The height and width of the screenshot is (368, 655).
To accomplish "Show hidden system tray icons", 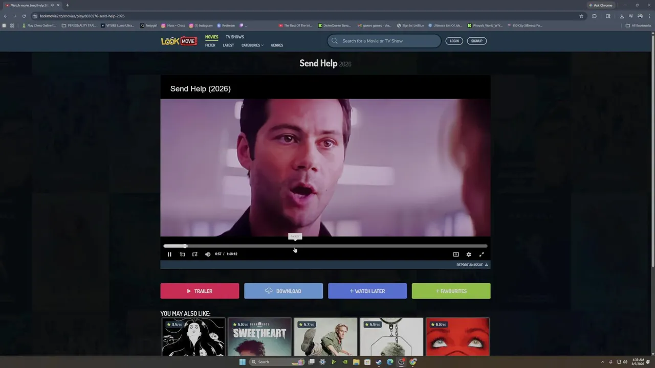I will (x=603, y=362).
